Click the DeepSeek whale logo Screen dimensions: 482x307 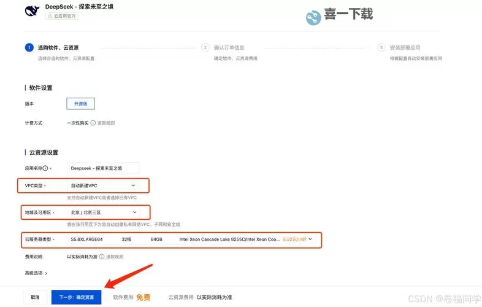point(33,11)
